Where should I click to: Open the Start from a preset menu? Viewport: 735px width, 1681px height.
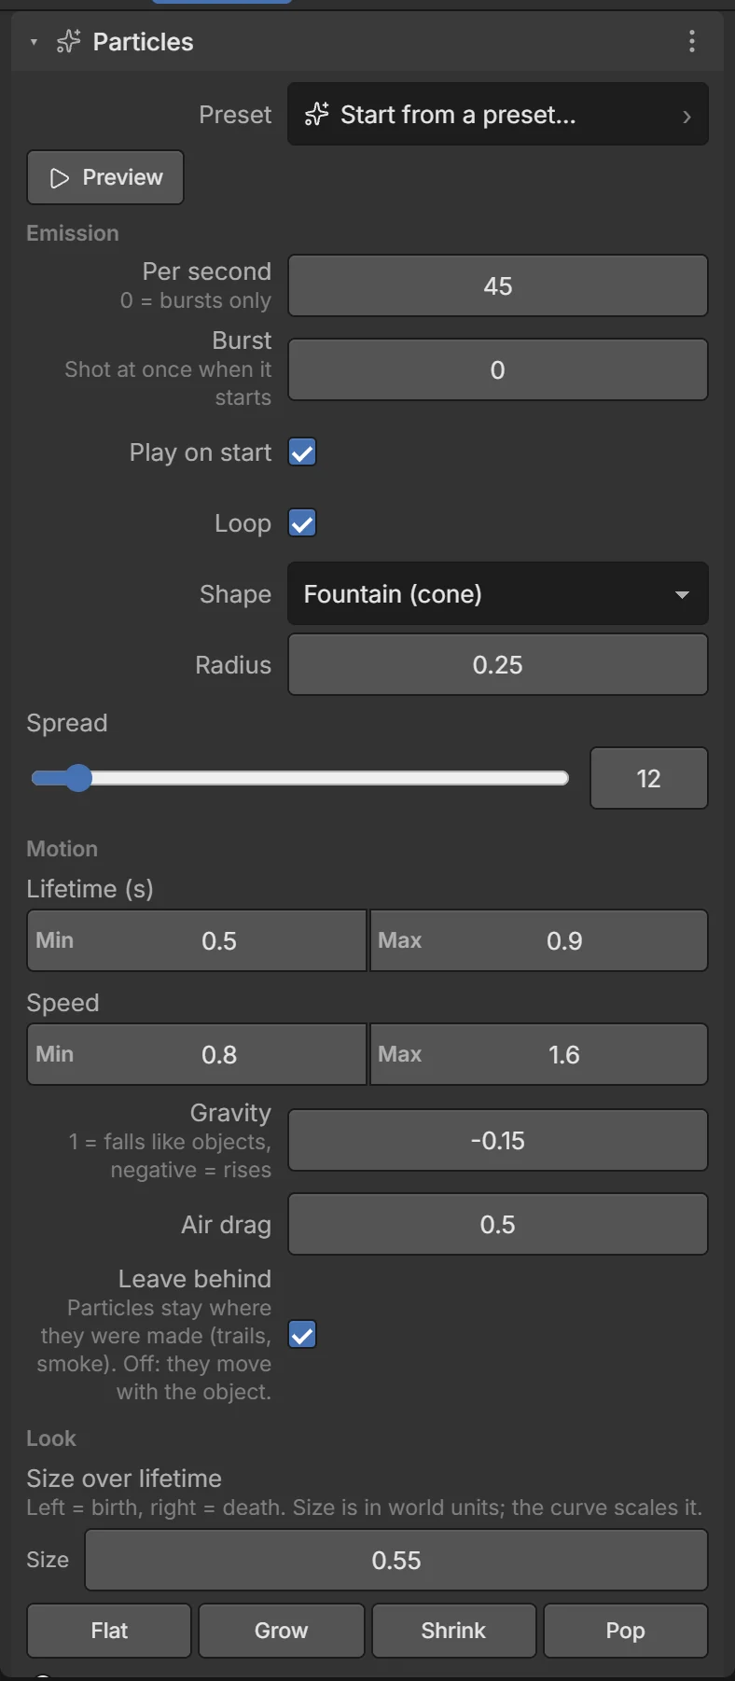pos(497,114)
